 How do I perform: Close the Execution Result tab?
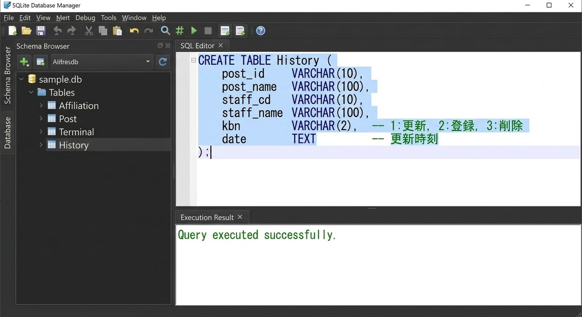(x=240, y=217)
